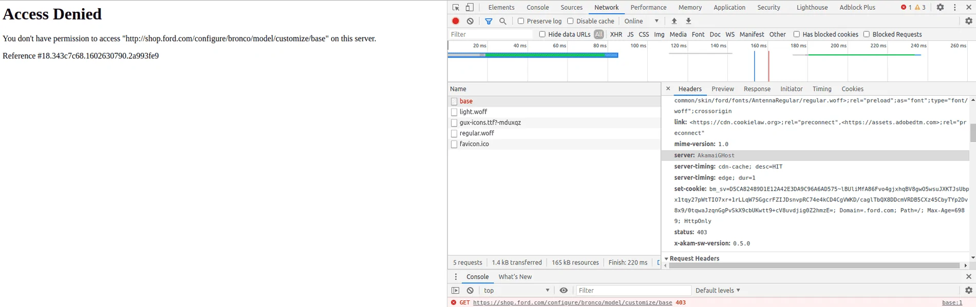Switch to the Elements panel tab

tap(501, 7)
